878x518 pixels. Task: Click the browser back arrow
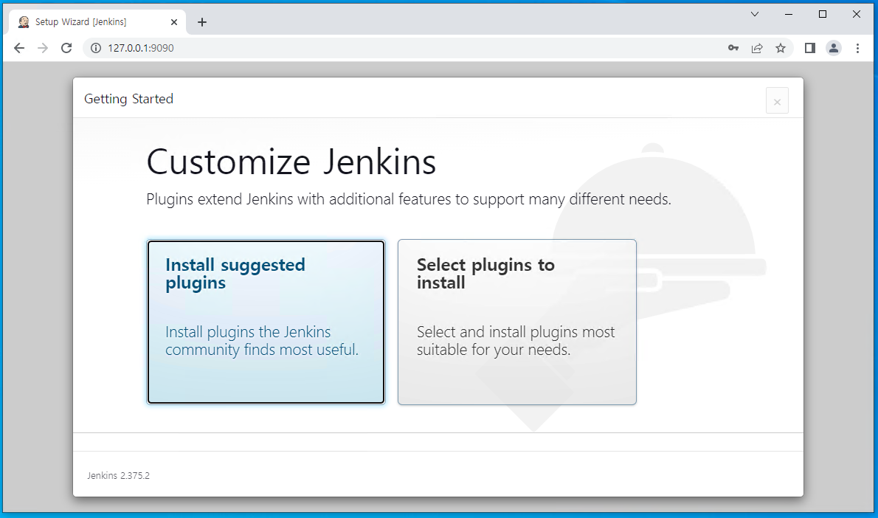click(x=19, y=48)
